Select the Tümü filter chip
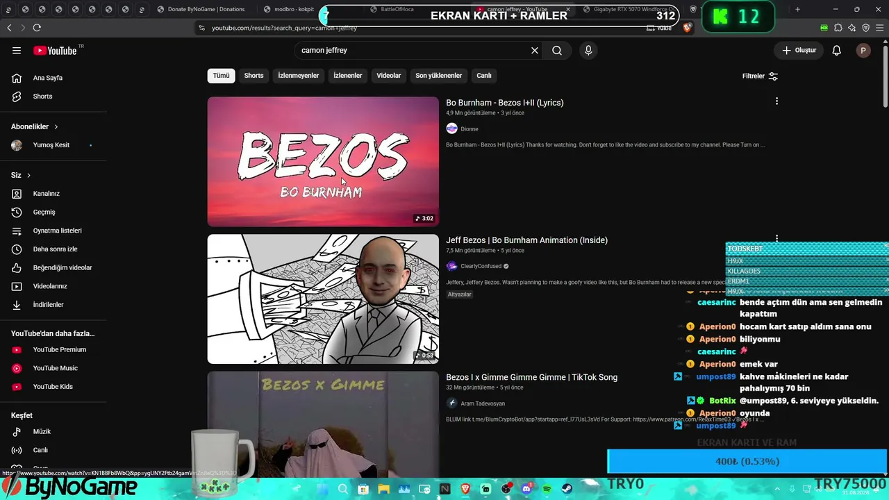The image size is (889, 500). point(221,76)
